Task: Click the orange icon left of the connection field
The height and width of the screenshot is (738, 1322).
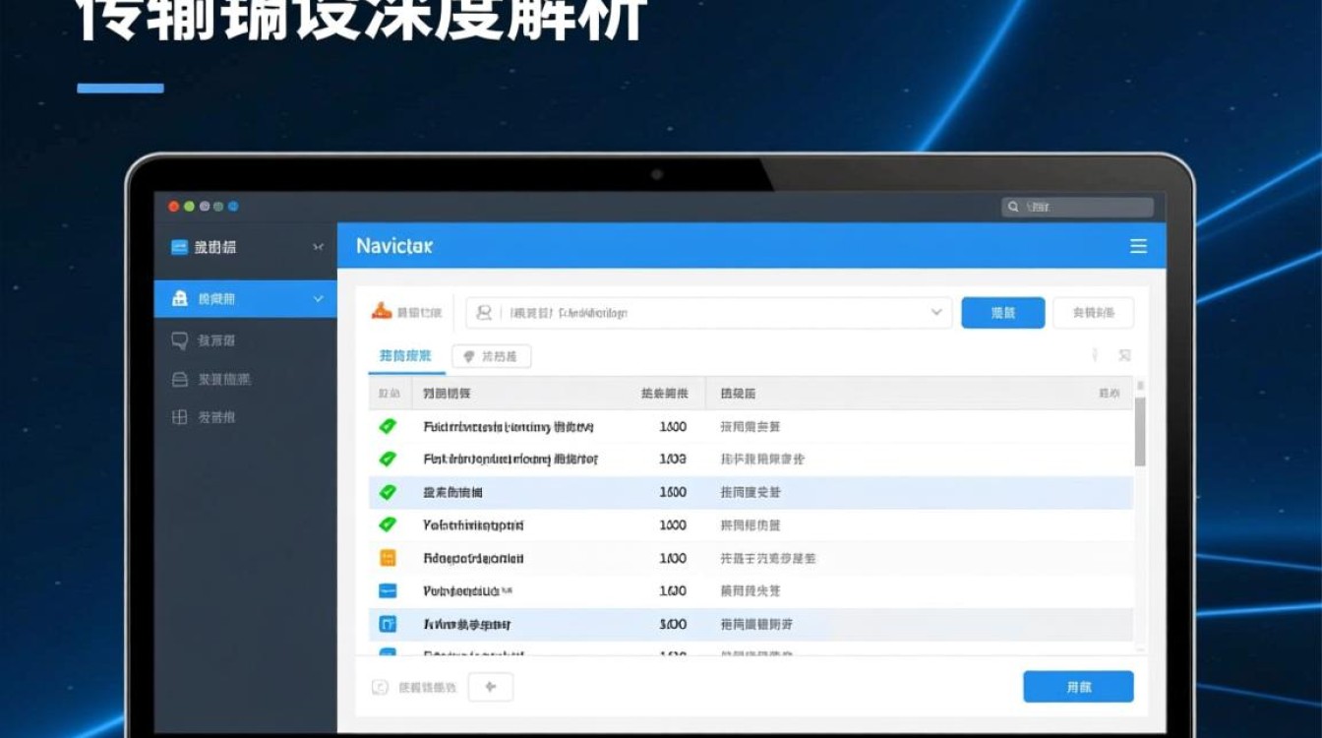Action: [382, 312]
